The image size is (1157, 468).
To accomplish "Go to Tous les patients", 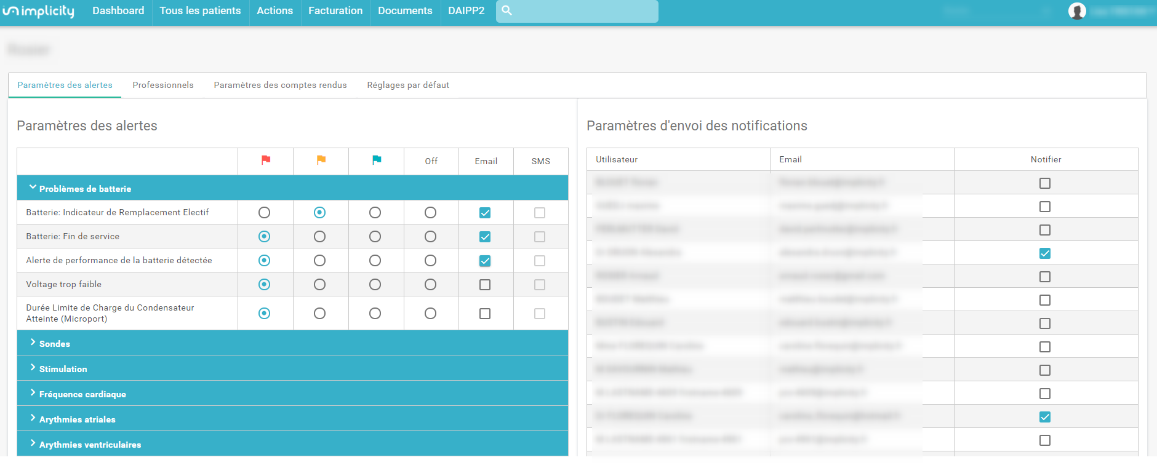I will coord(200,11).
